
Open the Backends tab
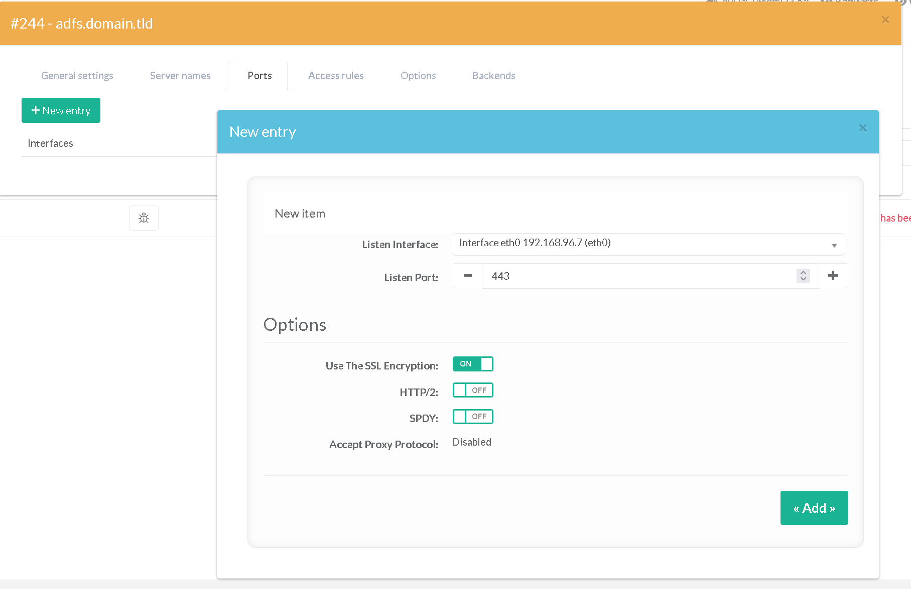[x=493, y=76]
